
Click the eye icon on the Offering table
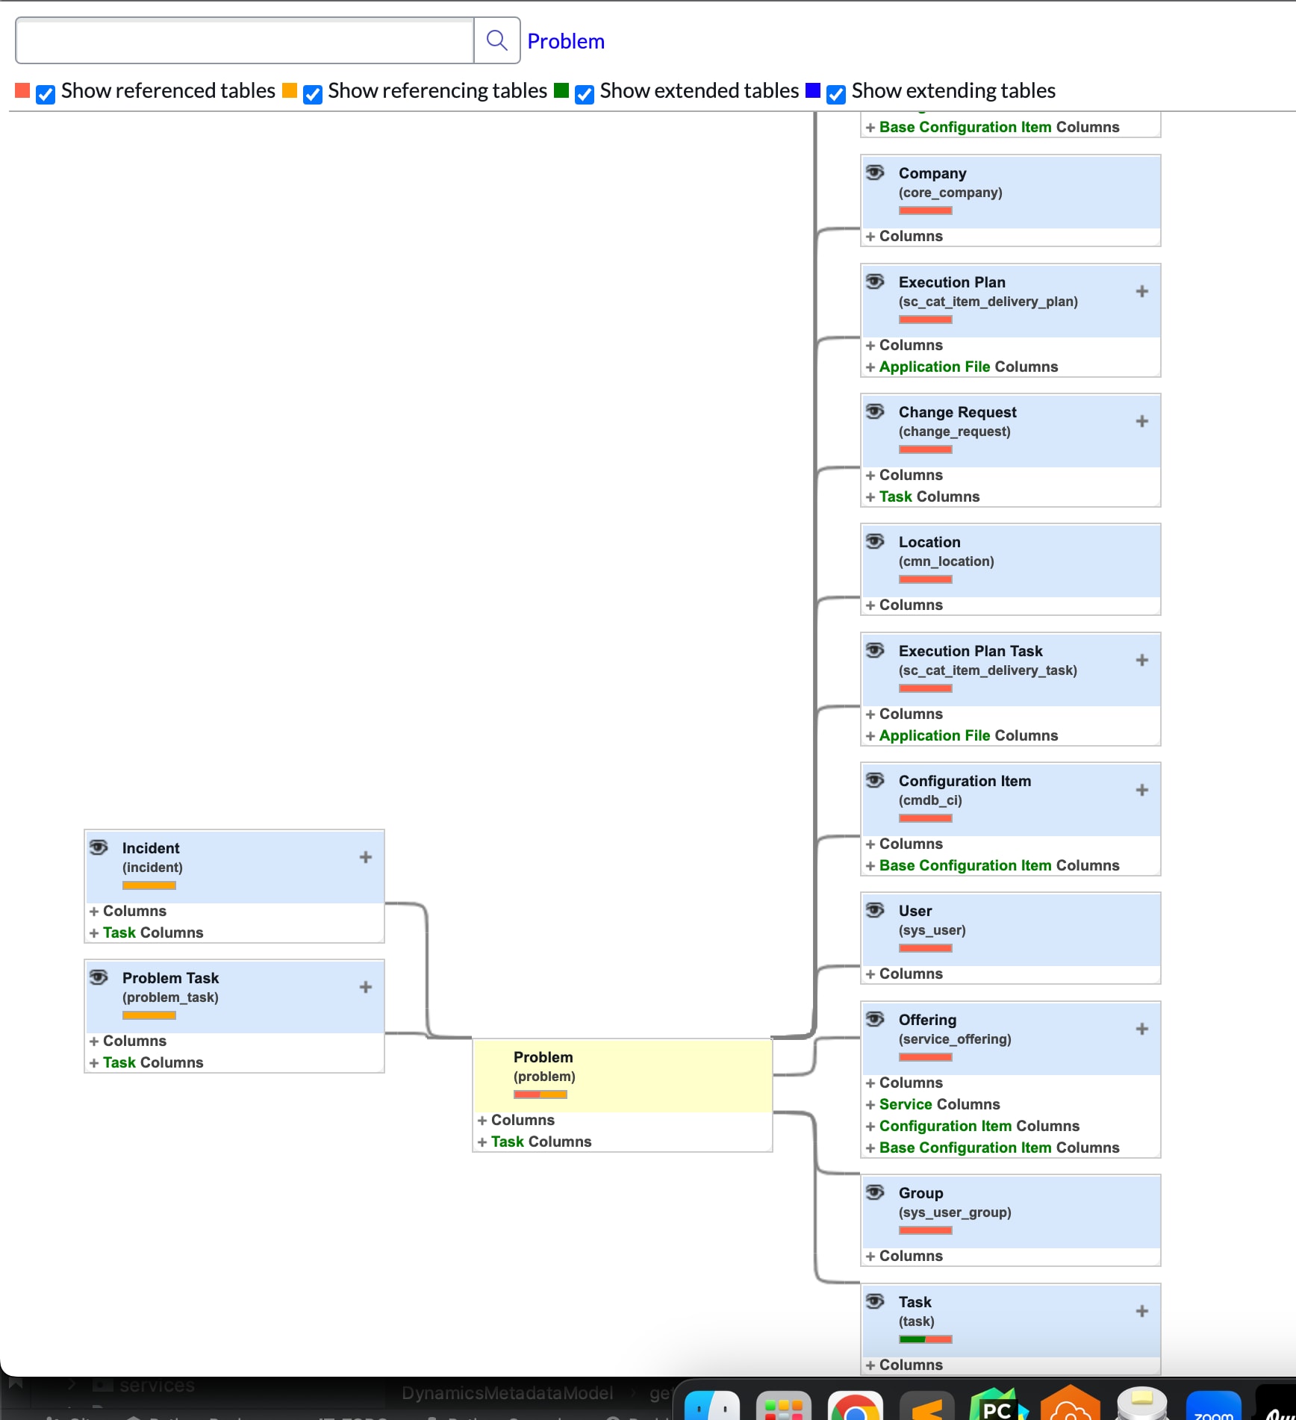tap(874, 1018)
